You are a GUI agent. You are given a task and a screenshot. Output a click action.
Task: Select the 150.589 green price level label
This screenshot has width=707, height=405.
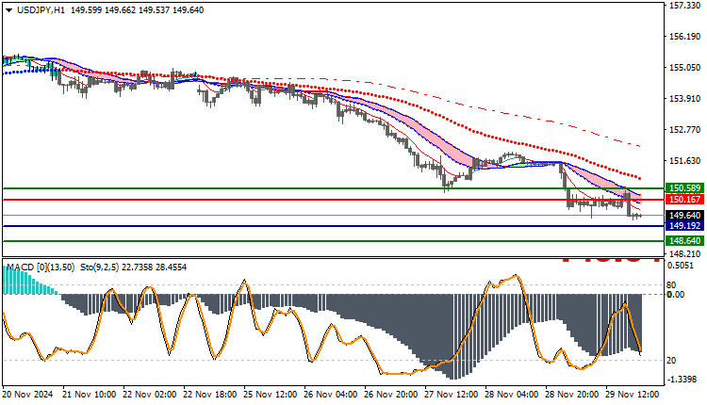tap(684, 188)
